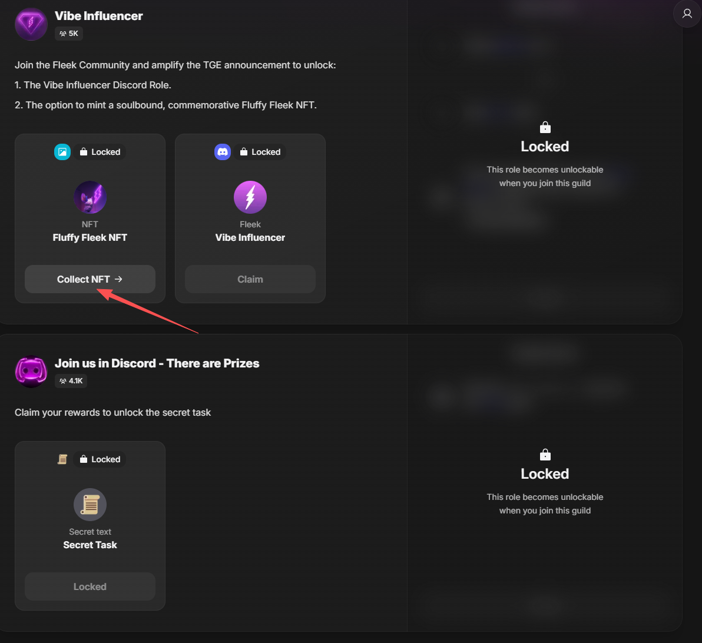
Task: Click the lock icon in Vibe Influencer panel
Action: (x=545, y=128)
